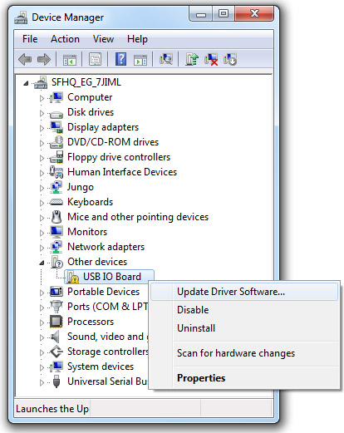This screenshot has width=344, height=433.
Task: Click the Sound speaker icon
Action: (56, 337)
